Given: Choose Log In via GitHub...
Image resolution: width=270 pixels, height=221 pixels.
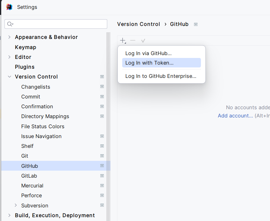Looking at the screenshot, I should coord(161,53).
